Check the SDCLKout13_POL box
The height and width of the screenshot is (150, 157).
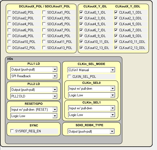[44, 48]
